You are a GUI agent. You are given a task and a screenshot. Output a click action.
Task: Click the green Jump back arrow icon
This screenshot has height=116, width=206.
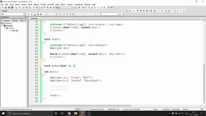(x=130, y=11)
